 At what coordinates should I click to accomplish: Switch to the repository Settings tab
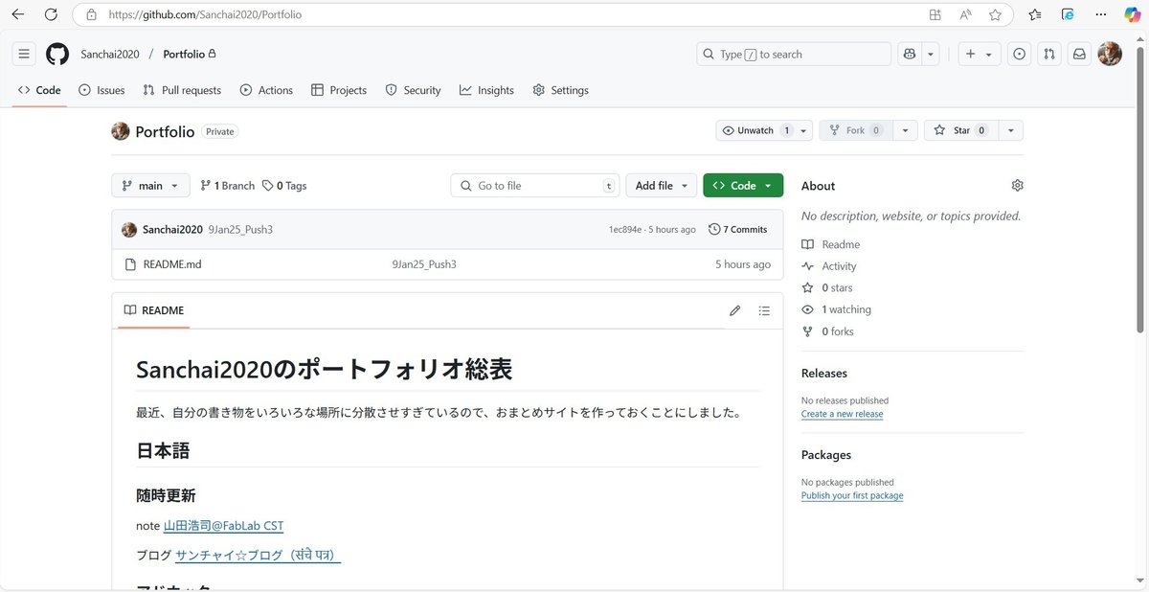tap(560, 90)
